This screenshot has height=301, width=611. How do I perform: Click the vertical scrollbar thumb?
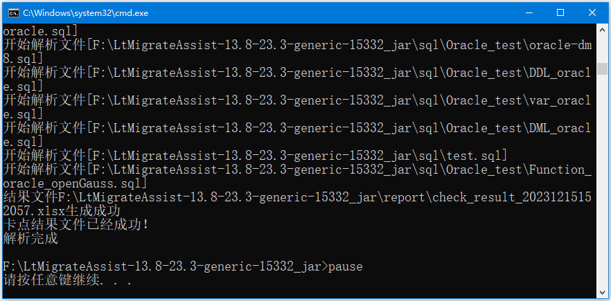point(602,69)
